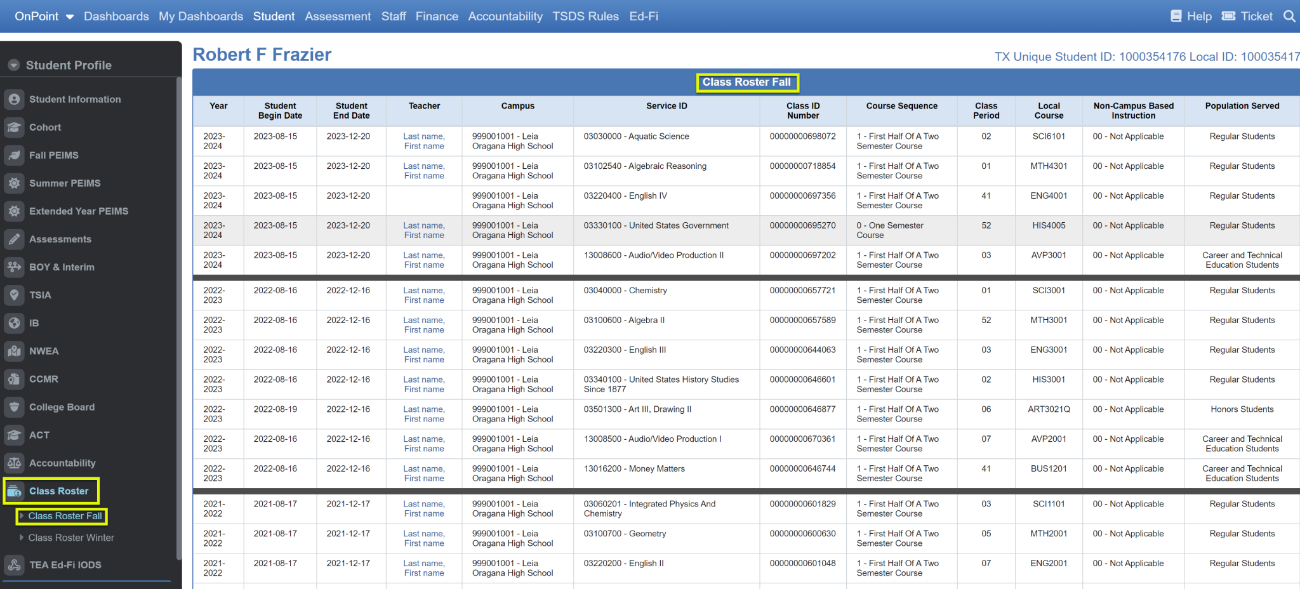Select the NWEA sidebar entry
Image resolution: width=1300 pixels, height=589 pixels.
[x=44, y=350]
